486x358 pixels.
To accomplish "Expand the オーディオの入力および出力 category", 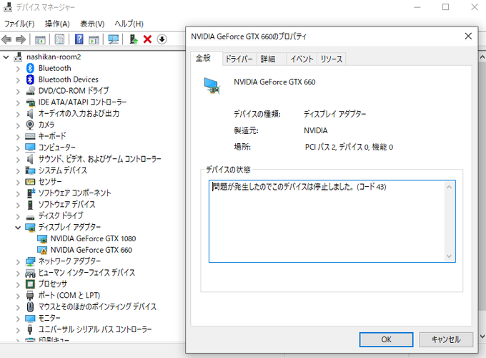I will 18,114.
